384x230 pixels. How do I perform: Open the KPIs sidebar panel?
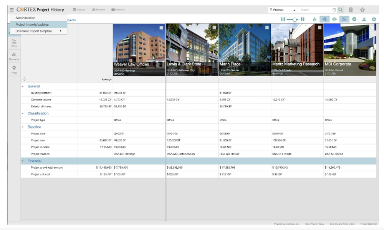pos(14,43)
